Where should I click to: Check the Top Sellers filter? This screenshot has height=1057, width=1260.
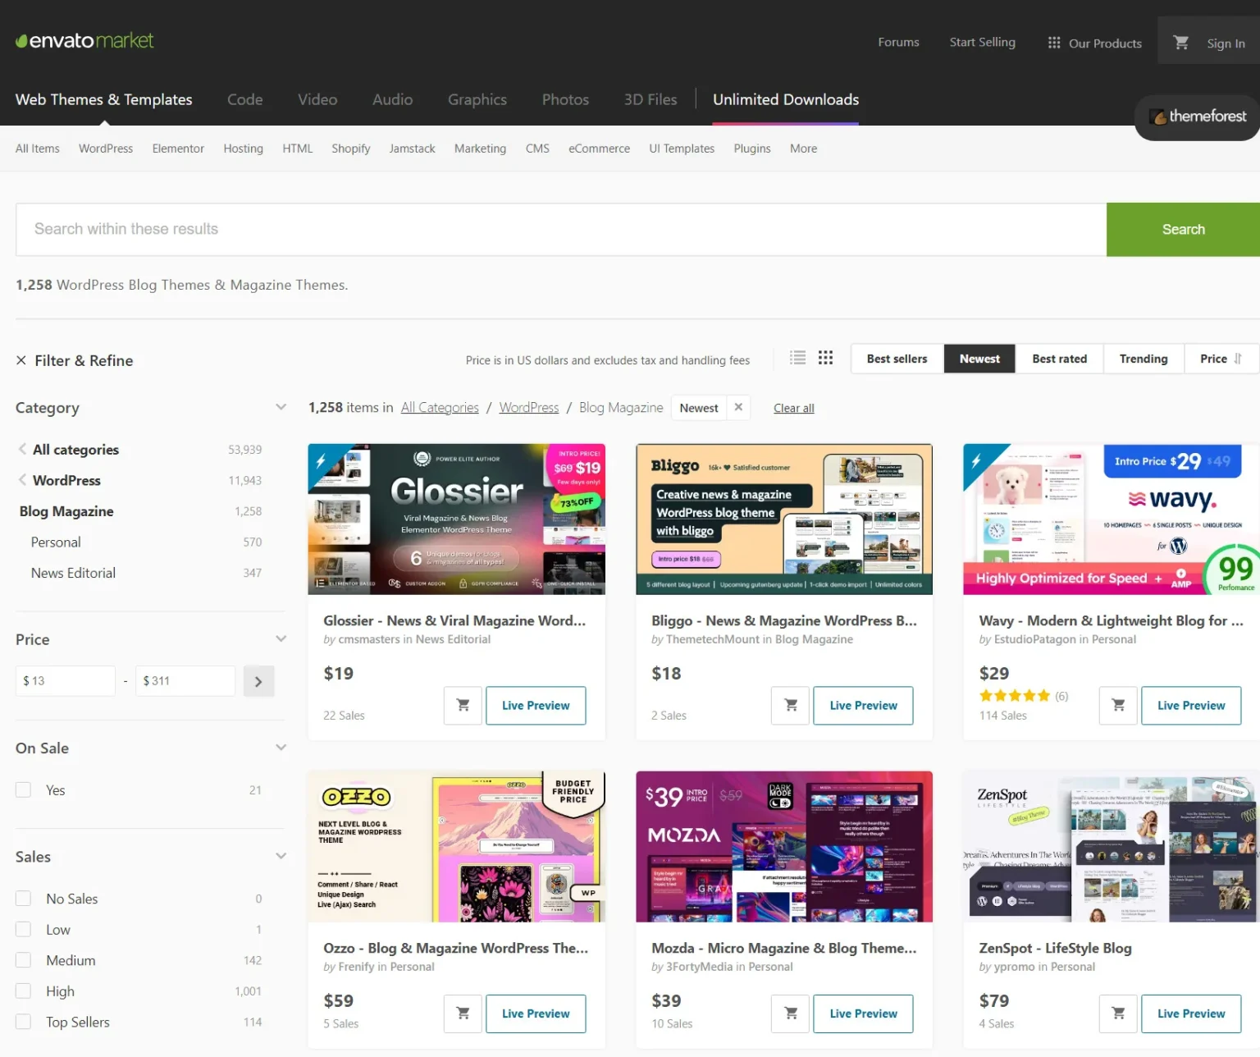point(23,1022)
